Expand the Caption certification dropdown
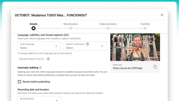179x101 pixels. 85,46
